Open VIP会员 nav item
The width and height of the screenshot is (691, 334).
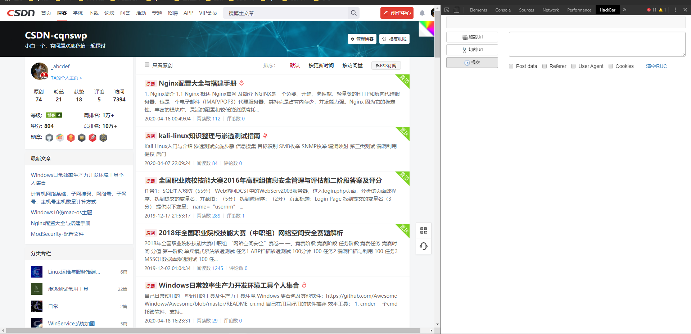pyautogui.click(x=208, y=13)
